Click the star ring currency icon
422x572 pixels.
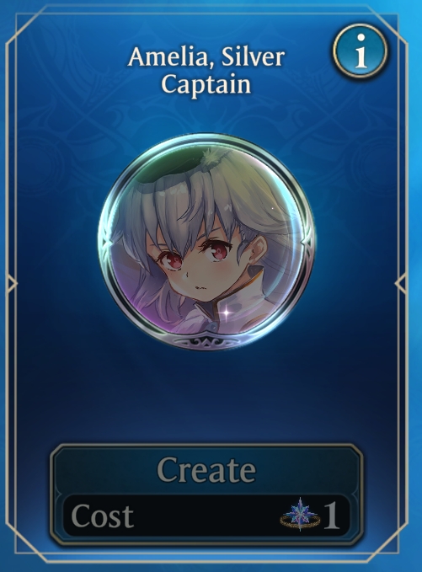300,516
